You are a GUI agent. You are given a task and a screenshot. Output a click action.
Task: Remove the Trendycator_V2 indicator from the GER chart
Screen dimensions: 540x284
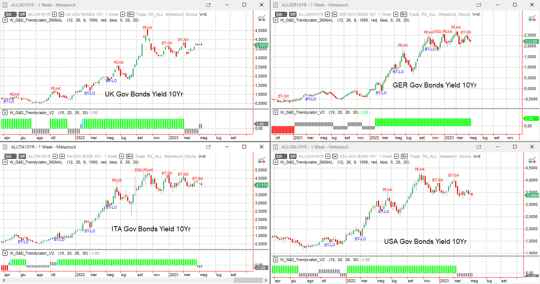pos(275,112)
